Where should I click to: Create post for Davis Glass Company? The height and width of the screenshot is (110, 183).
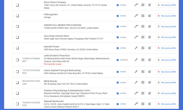(x=150, y=5)
